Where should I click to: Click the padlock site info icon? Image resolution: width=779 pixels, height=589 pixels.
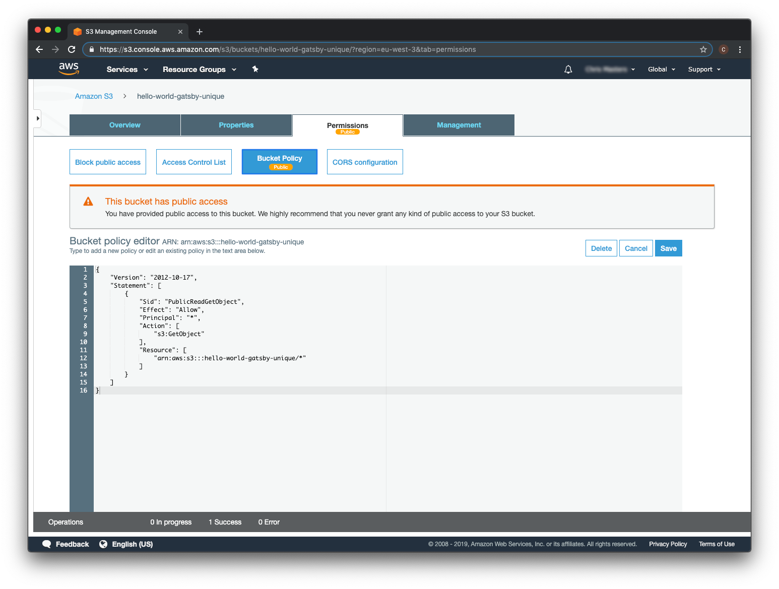click(91, 49)
